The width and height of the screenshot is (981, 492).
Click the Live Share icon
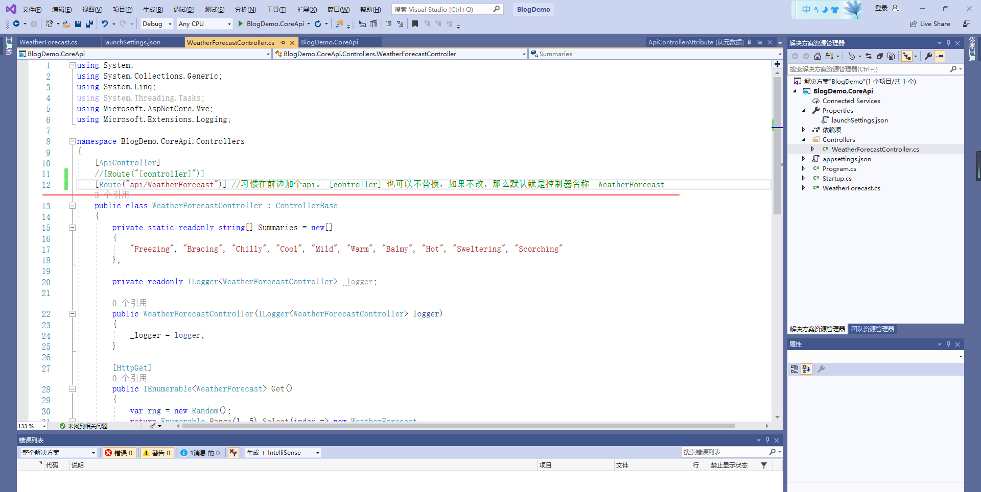click(x=913, y=24)
